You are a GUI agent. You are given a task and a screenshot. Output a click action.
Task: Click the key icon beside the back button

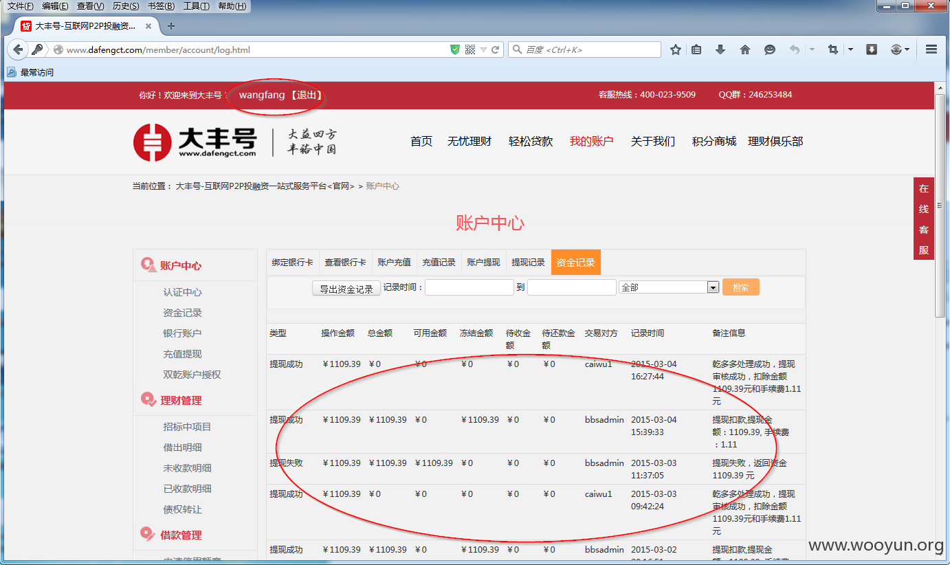click(x=38, y=49)
